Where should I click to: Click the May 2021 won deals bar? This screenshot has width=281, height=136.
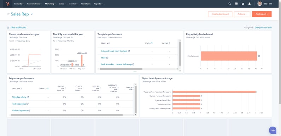point(82,61)
